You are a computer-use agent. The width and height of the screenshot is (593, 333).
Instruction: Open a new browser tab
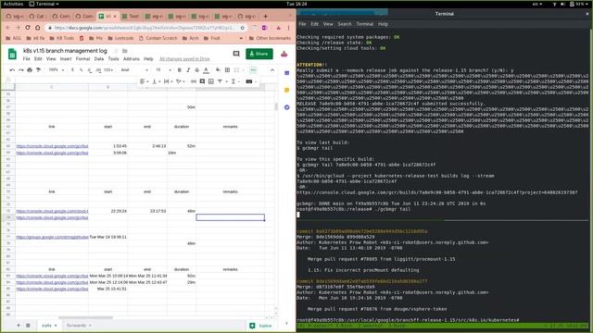tap(266, 17)
